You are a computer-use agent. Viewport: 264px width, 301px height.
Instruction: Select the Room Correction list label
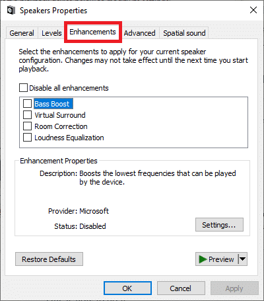(61, 126)
